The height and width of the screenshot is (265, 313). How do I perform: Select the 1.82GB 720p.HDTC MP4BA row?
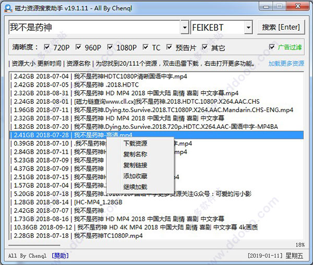(x=156, y=127)
